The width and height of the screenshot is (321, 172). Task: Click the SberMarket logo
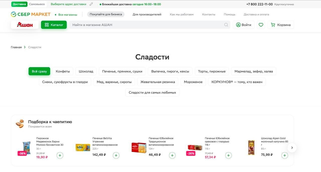[31, 14]
